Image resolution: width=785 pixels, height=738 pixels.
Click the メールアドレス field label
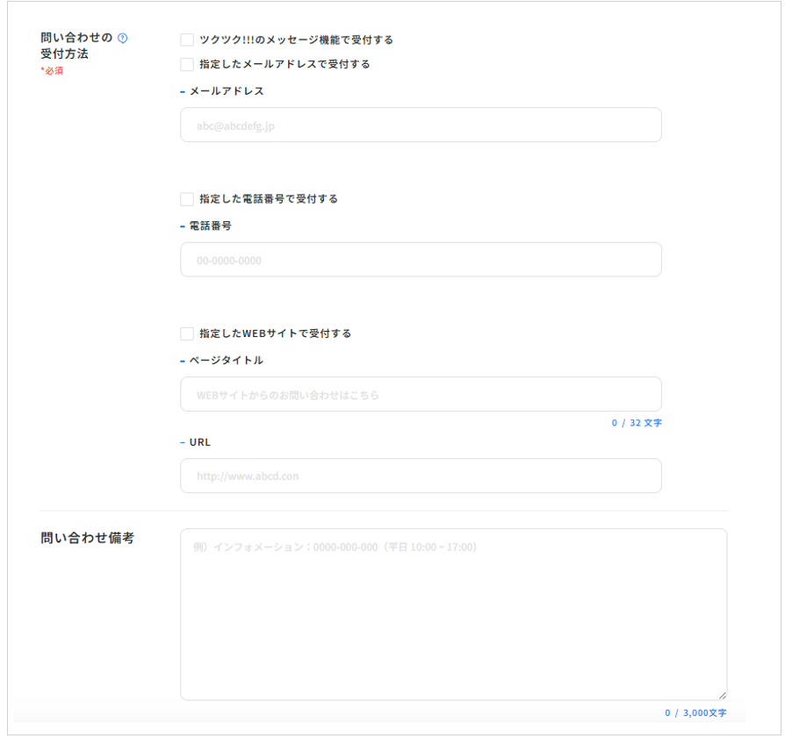227,91
